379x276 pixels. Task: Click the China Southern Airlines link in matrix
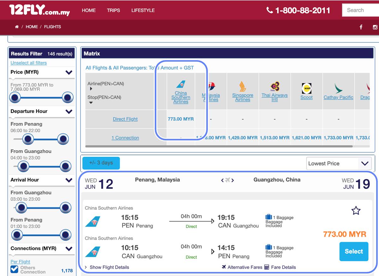click(181, 97)
